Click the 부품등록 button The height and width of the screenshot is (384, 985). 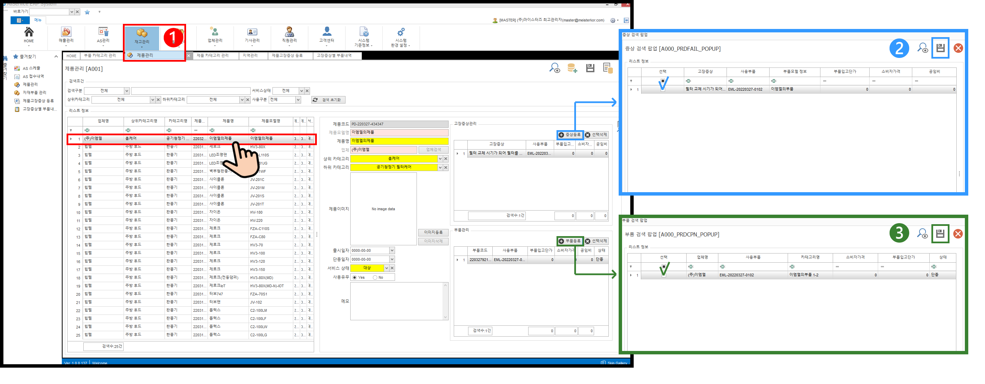(570, 241)
